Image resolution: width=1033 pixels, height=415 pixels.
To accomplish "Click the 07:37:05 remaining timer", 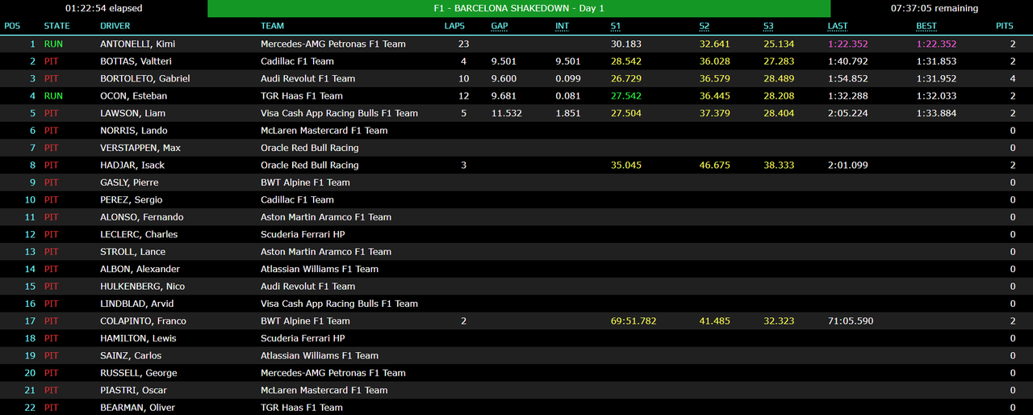I will tap(935, 9).
